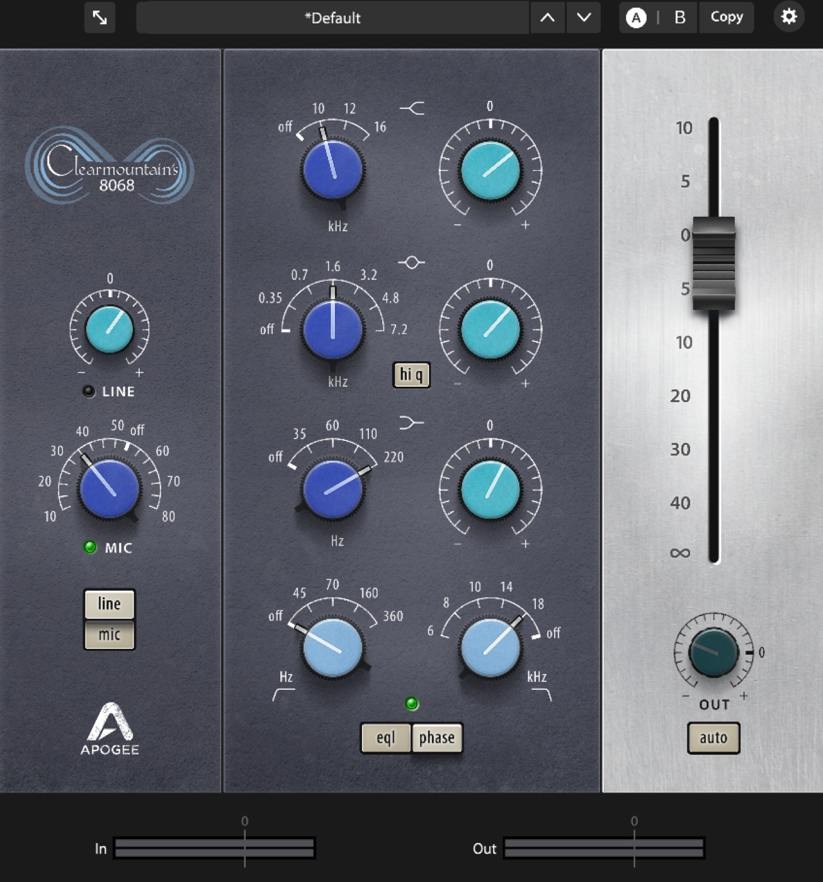Click the Clearmountain's 8068 logo
The width and height of the screenshot is (823, 882).
[110, 166]
